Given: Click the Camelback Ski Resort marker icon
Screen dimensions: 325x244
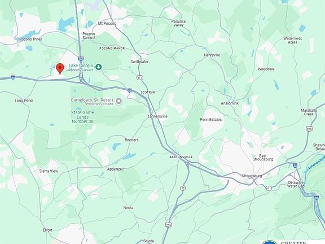Looking at the screenshot, I should point(118,102).
